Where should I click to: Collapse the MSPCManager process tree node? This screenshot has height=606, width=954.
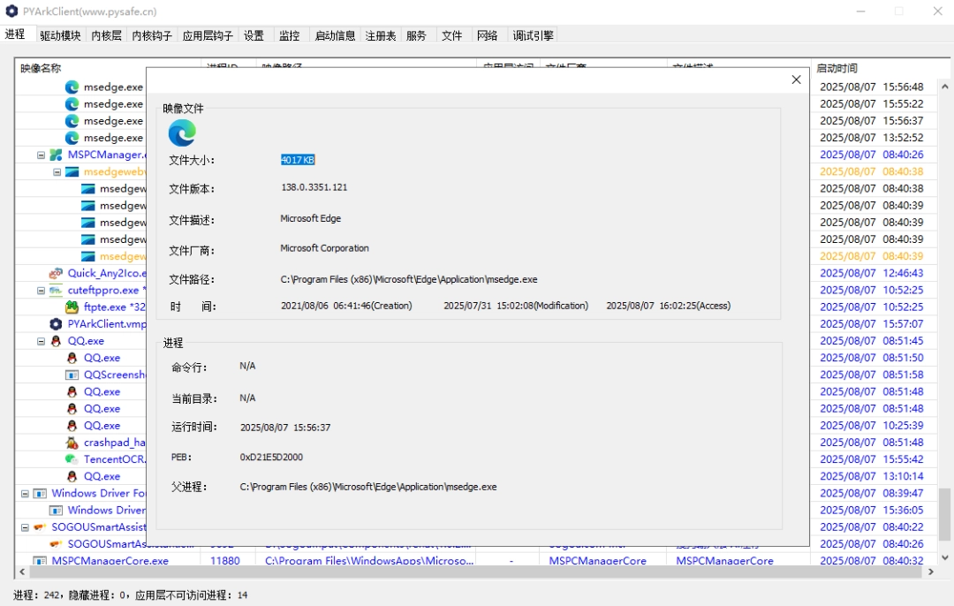coord(41,155)
